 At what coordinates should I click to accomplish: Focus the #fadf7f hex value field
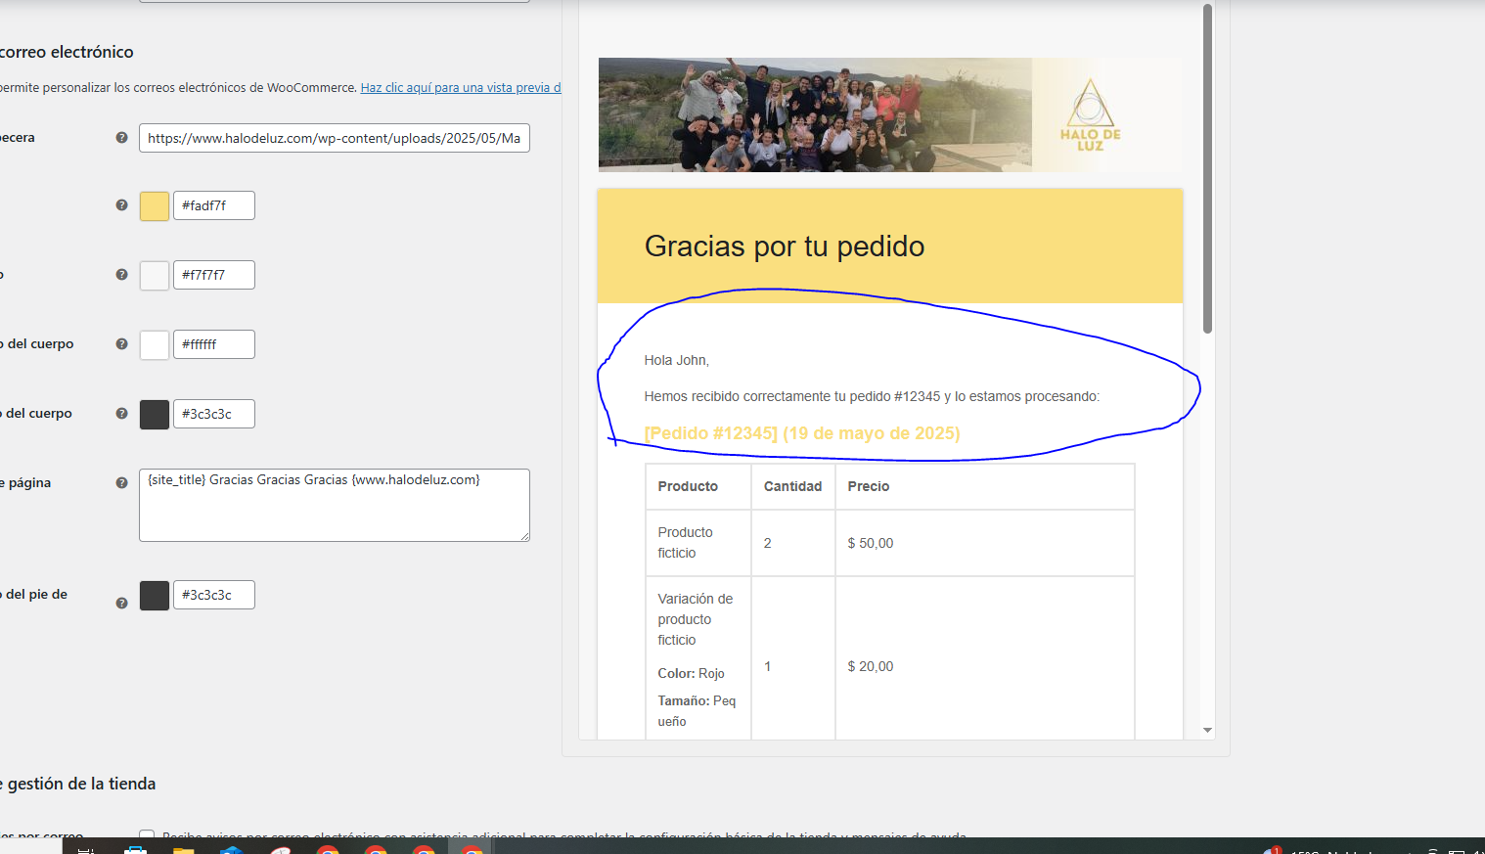pyautogui.click(x=214, y=205)
